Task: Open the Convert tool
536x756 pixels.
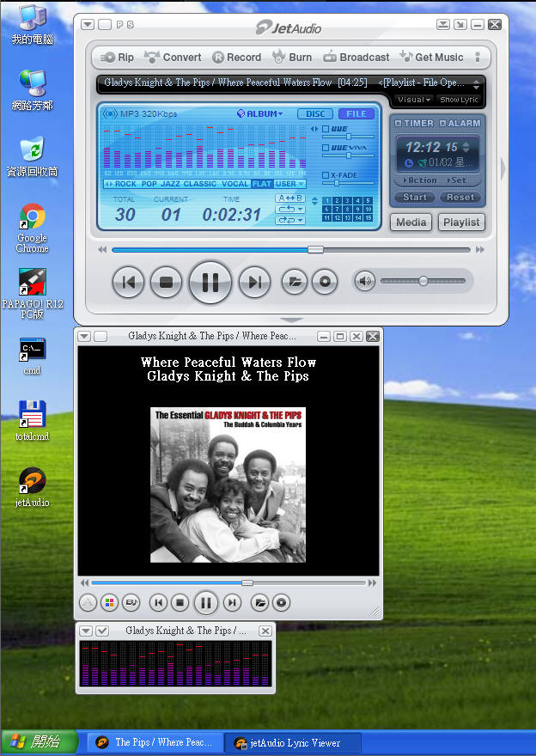Action: pos(173,58)
